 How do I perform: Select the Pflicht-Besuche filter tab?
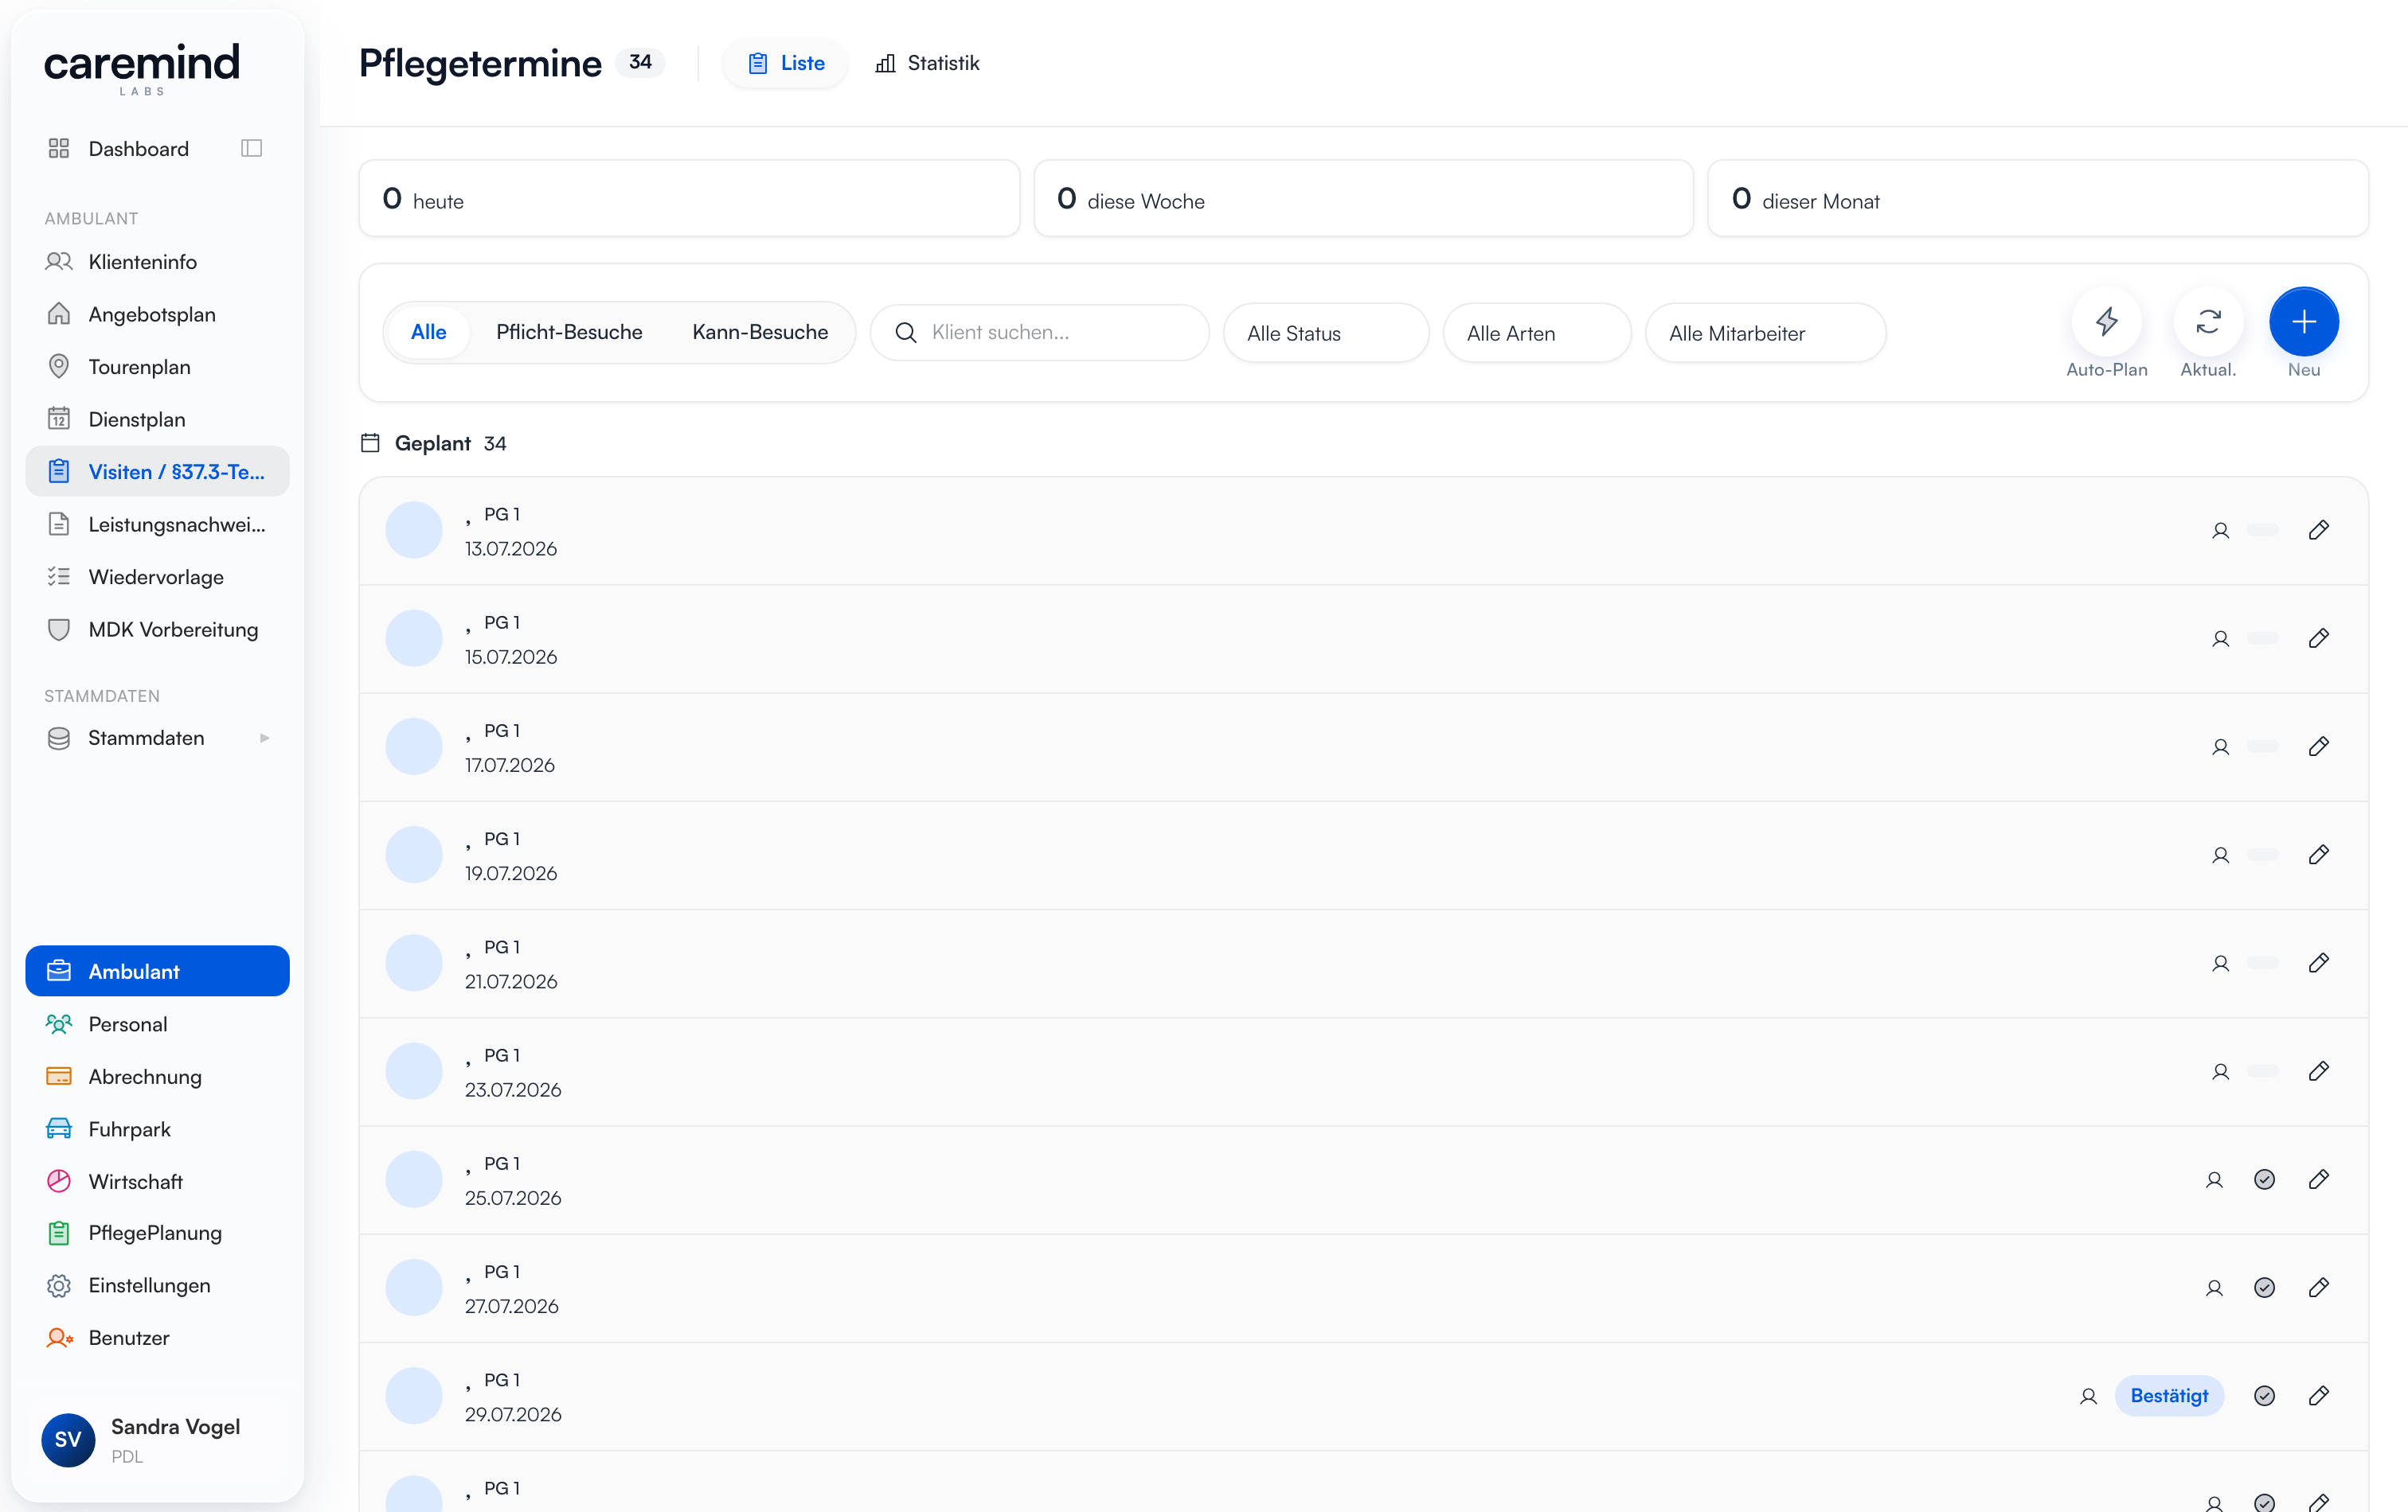tap(569, 332)
